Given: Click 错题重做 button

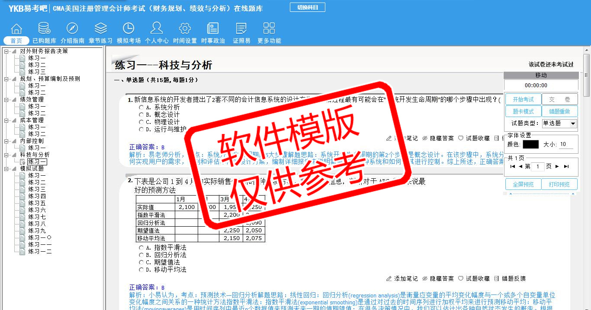Looking at the screenshot, I should 559,111.
